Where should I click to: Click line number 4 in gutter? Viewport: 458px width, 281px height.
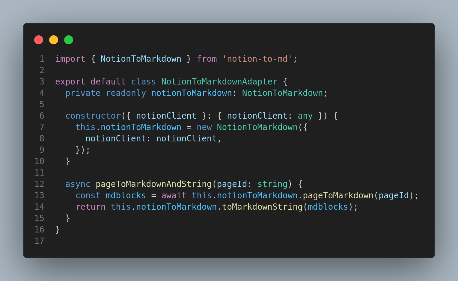pos(42,93)
